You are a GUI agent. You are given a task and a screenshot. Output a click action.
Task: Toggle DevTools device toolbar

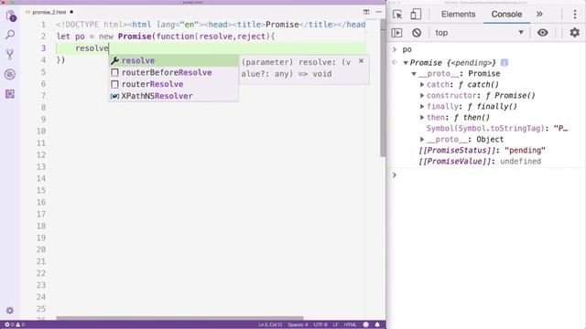(416, 15)
